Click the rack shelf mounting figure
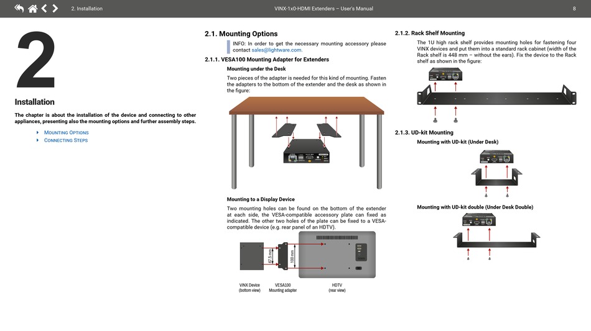The image size is (591, 331). (x=497, y=95)
